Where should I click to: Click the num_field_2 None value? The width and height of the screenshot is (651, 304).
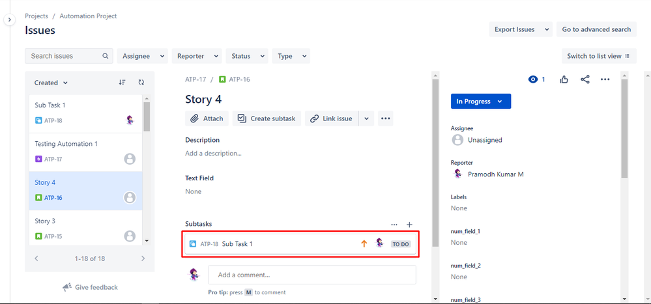point(459,277)
